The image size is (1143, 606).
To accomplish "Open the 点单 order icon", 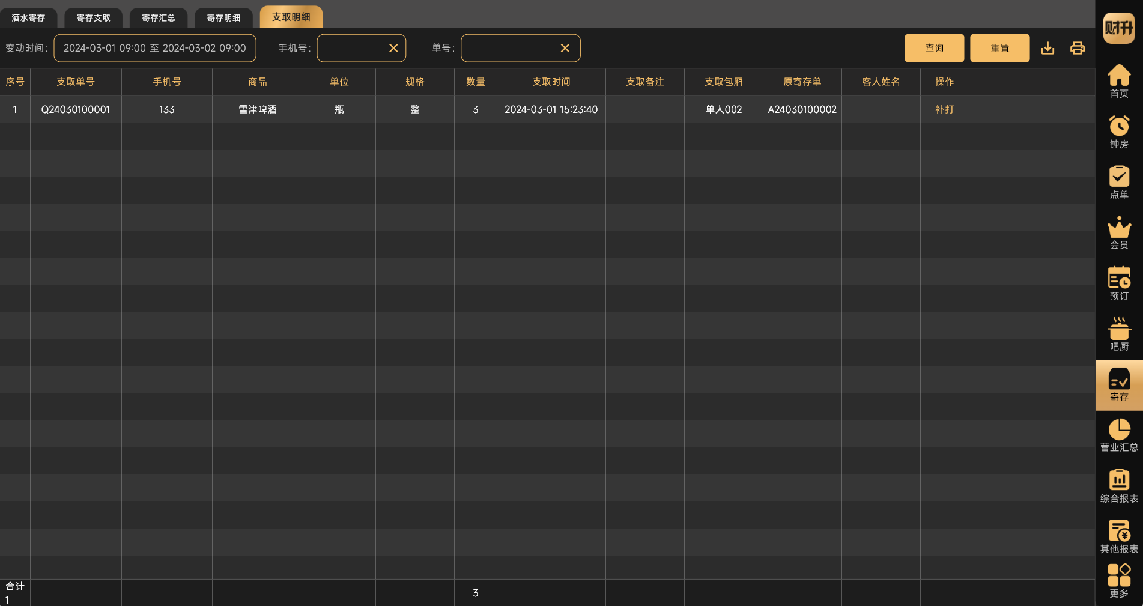I will [x=1119, y=182].
